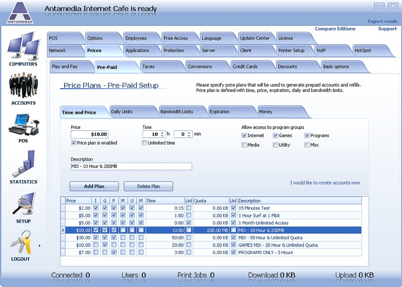Disable the 'Price plan is enabled' checkbox
Viewport: 402px width, 287px height.
(x=74, y=143)
